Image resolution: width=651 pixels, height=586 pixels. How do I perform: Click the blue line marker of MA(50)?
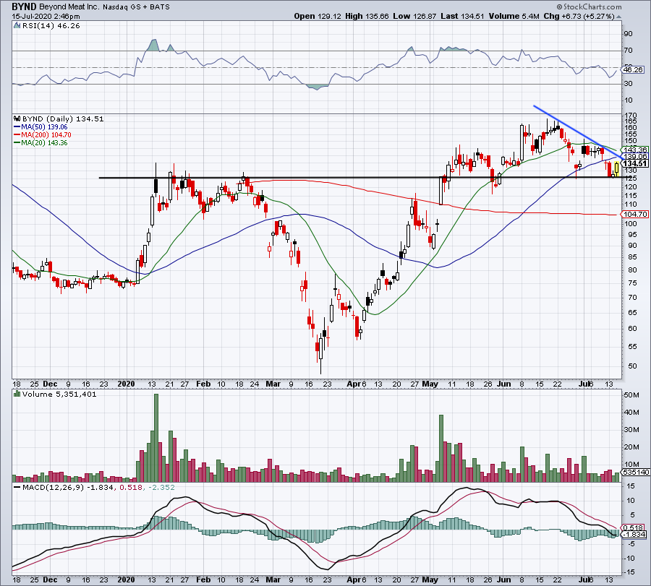click(x=17, y=127)
